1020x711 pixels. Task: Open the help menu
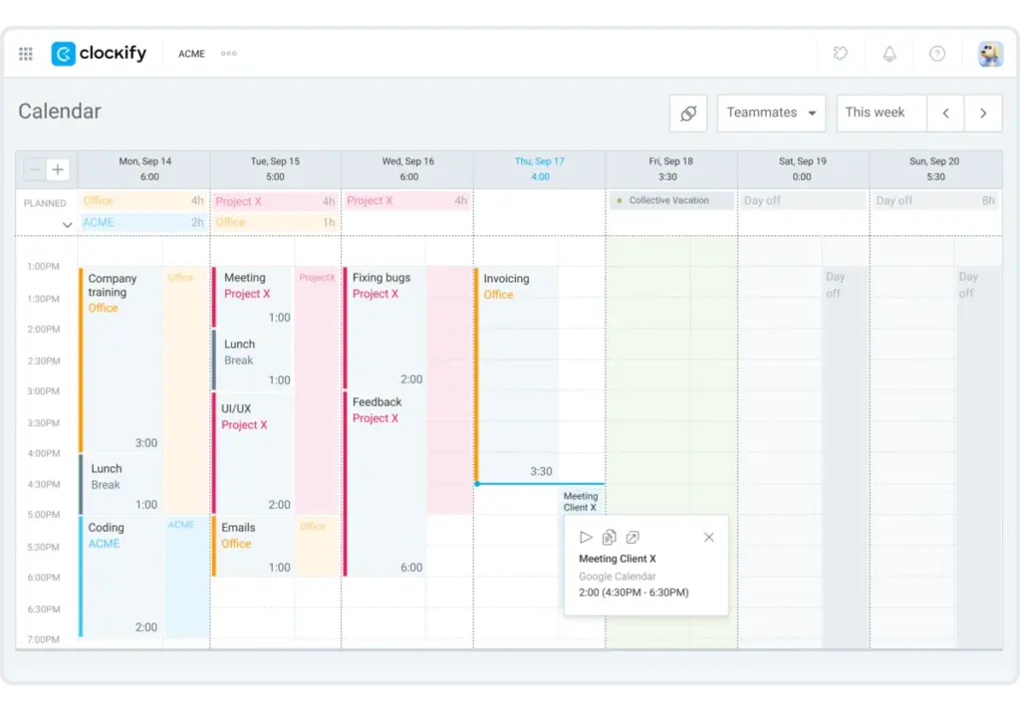[x=939, y=54]
